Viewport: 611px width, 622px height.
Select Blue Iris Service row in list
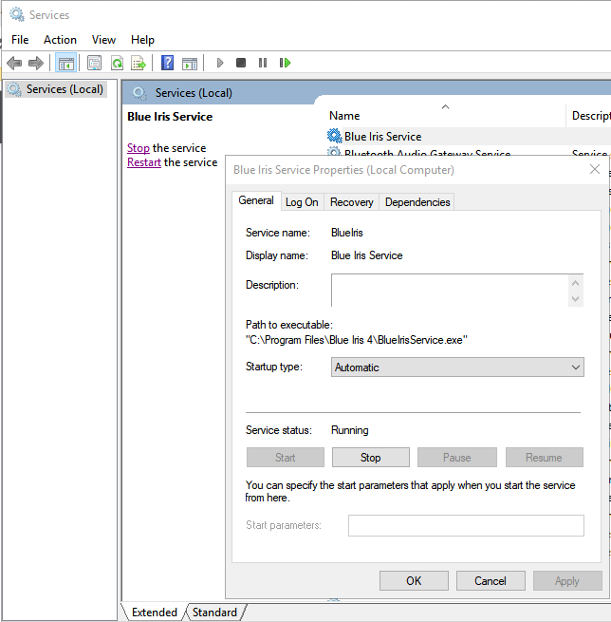point(468,137)
